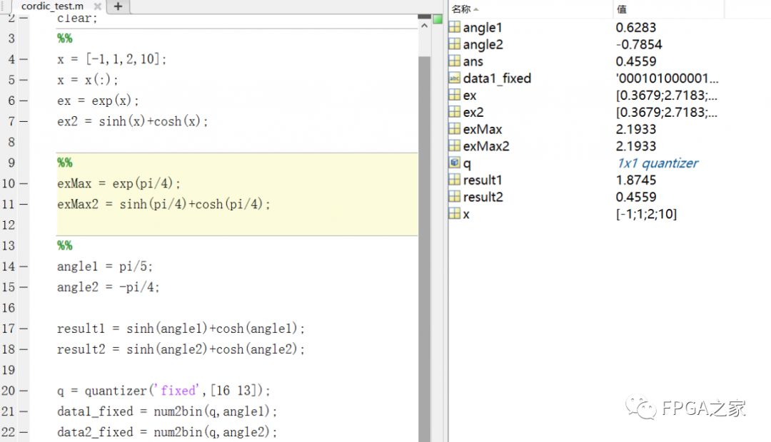Set breakpoint dash on line 6
771x442 pixels.
[x=23, y=101]
